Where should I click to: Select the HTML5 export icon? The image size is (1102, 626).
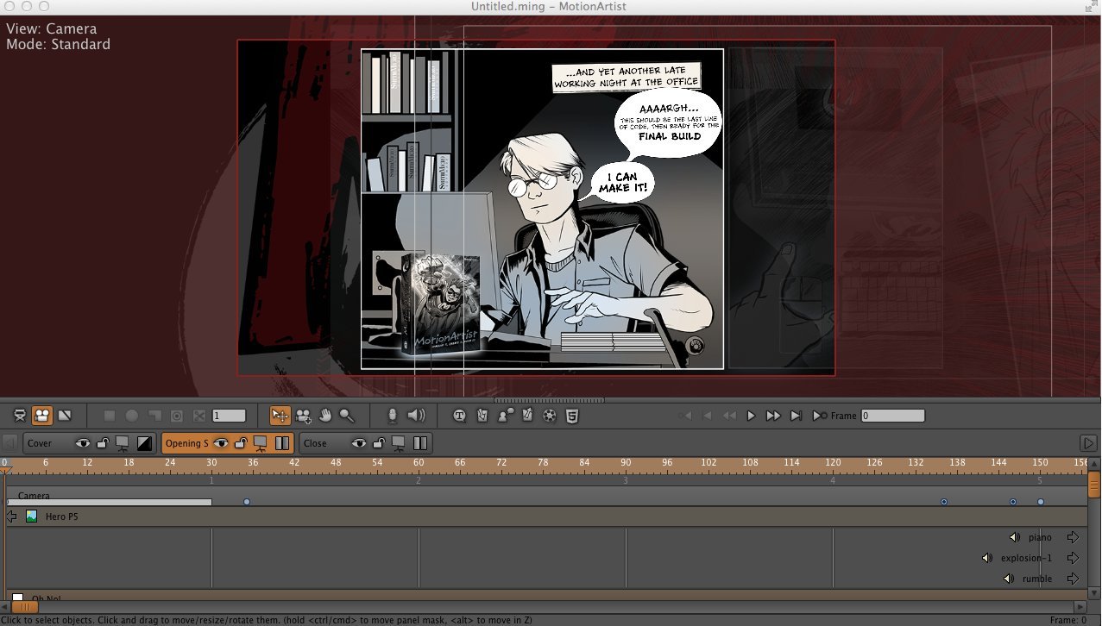pyautogui.click(x=571, y=416)
